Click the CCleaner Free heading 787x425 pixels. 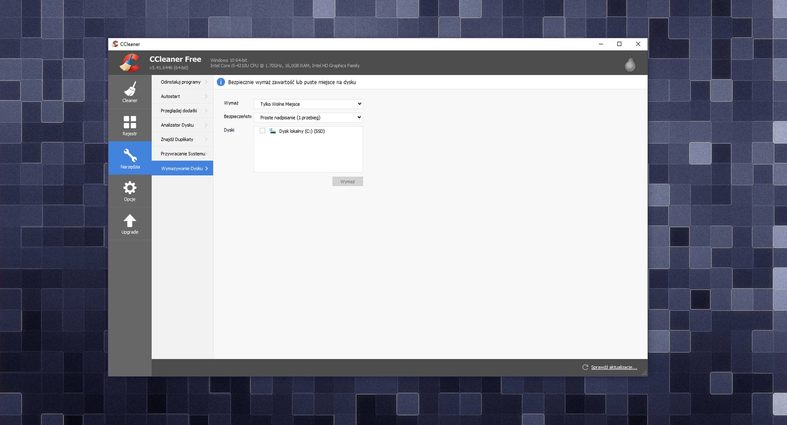tap(175, 59)
